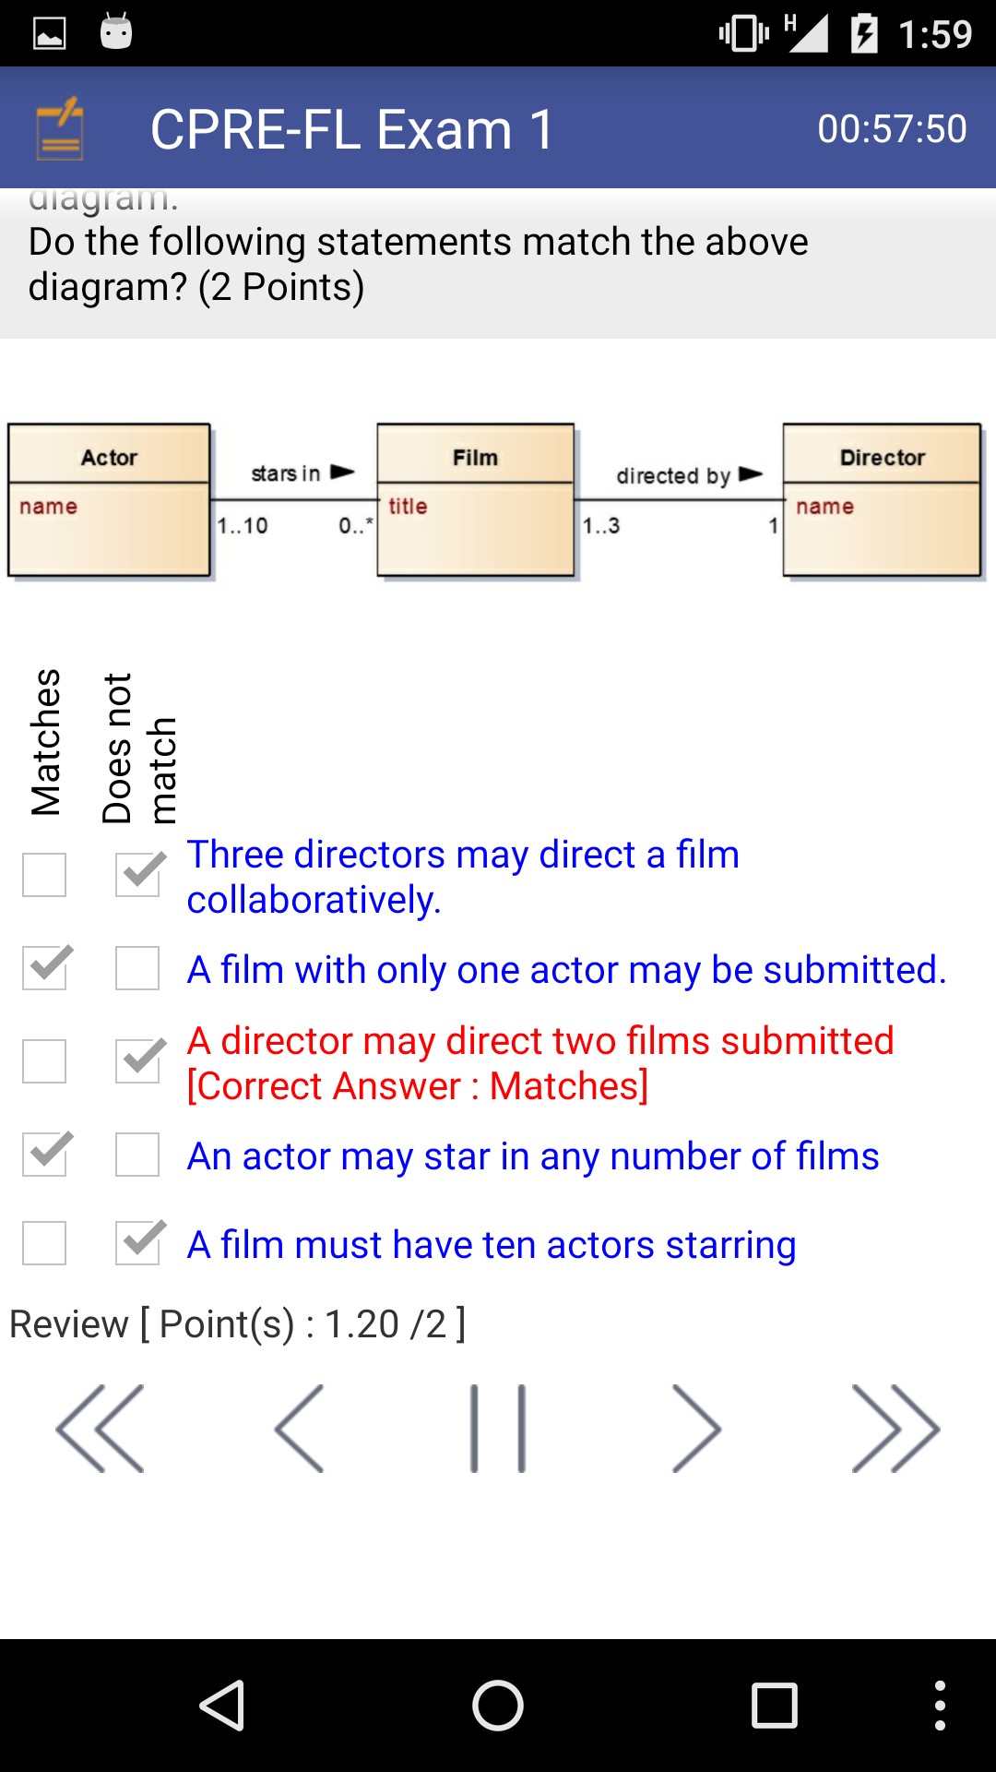
Task: Check Matches for three directors statement
Action: 44,875
